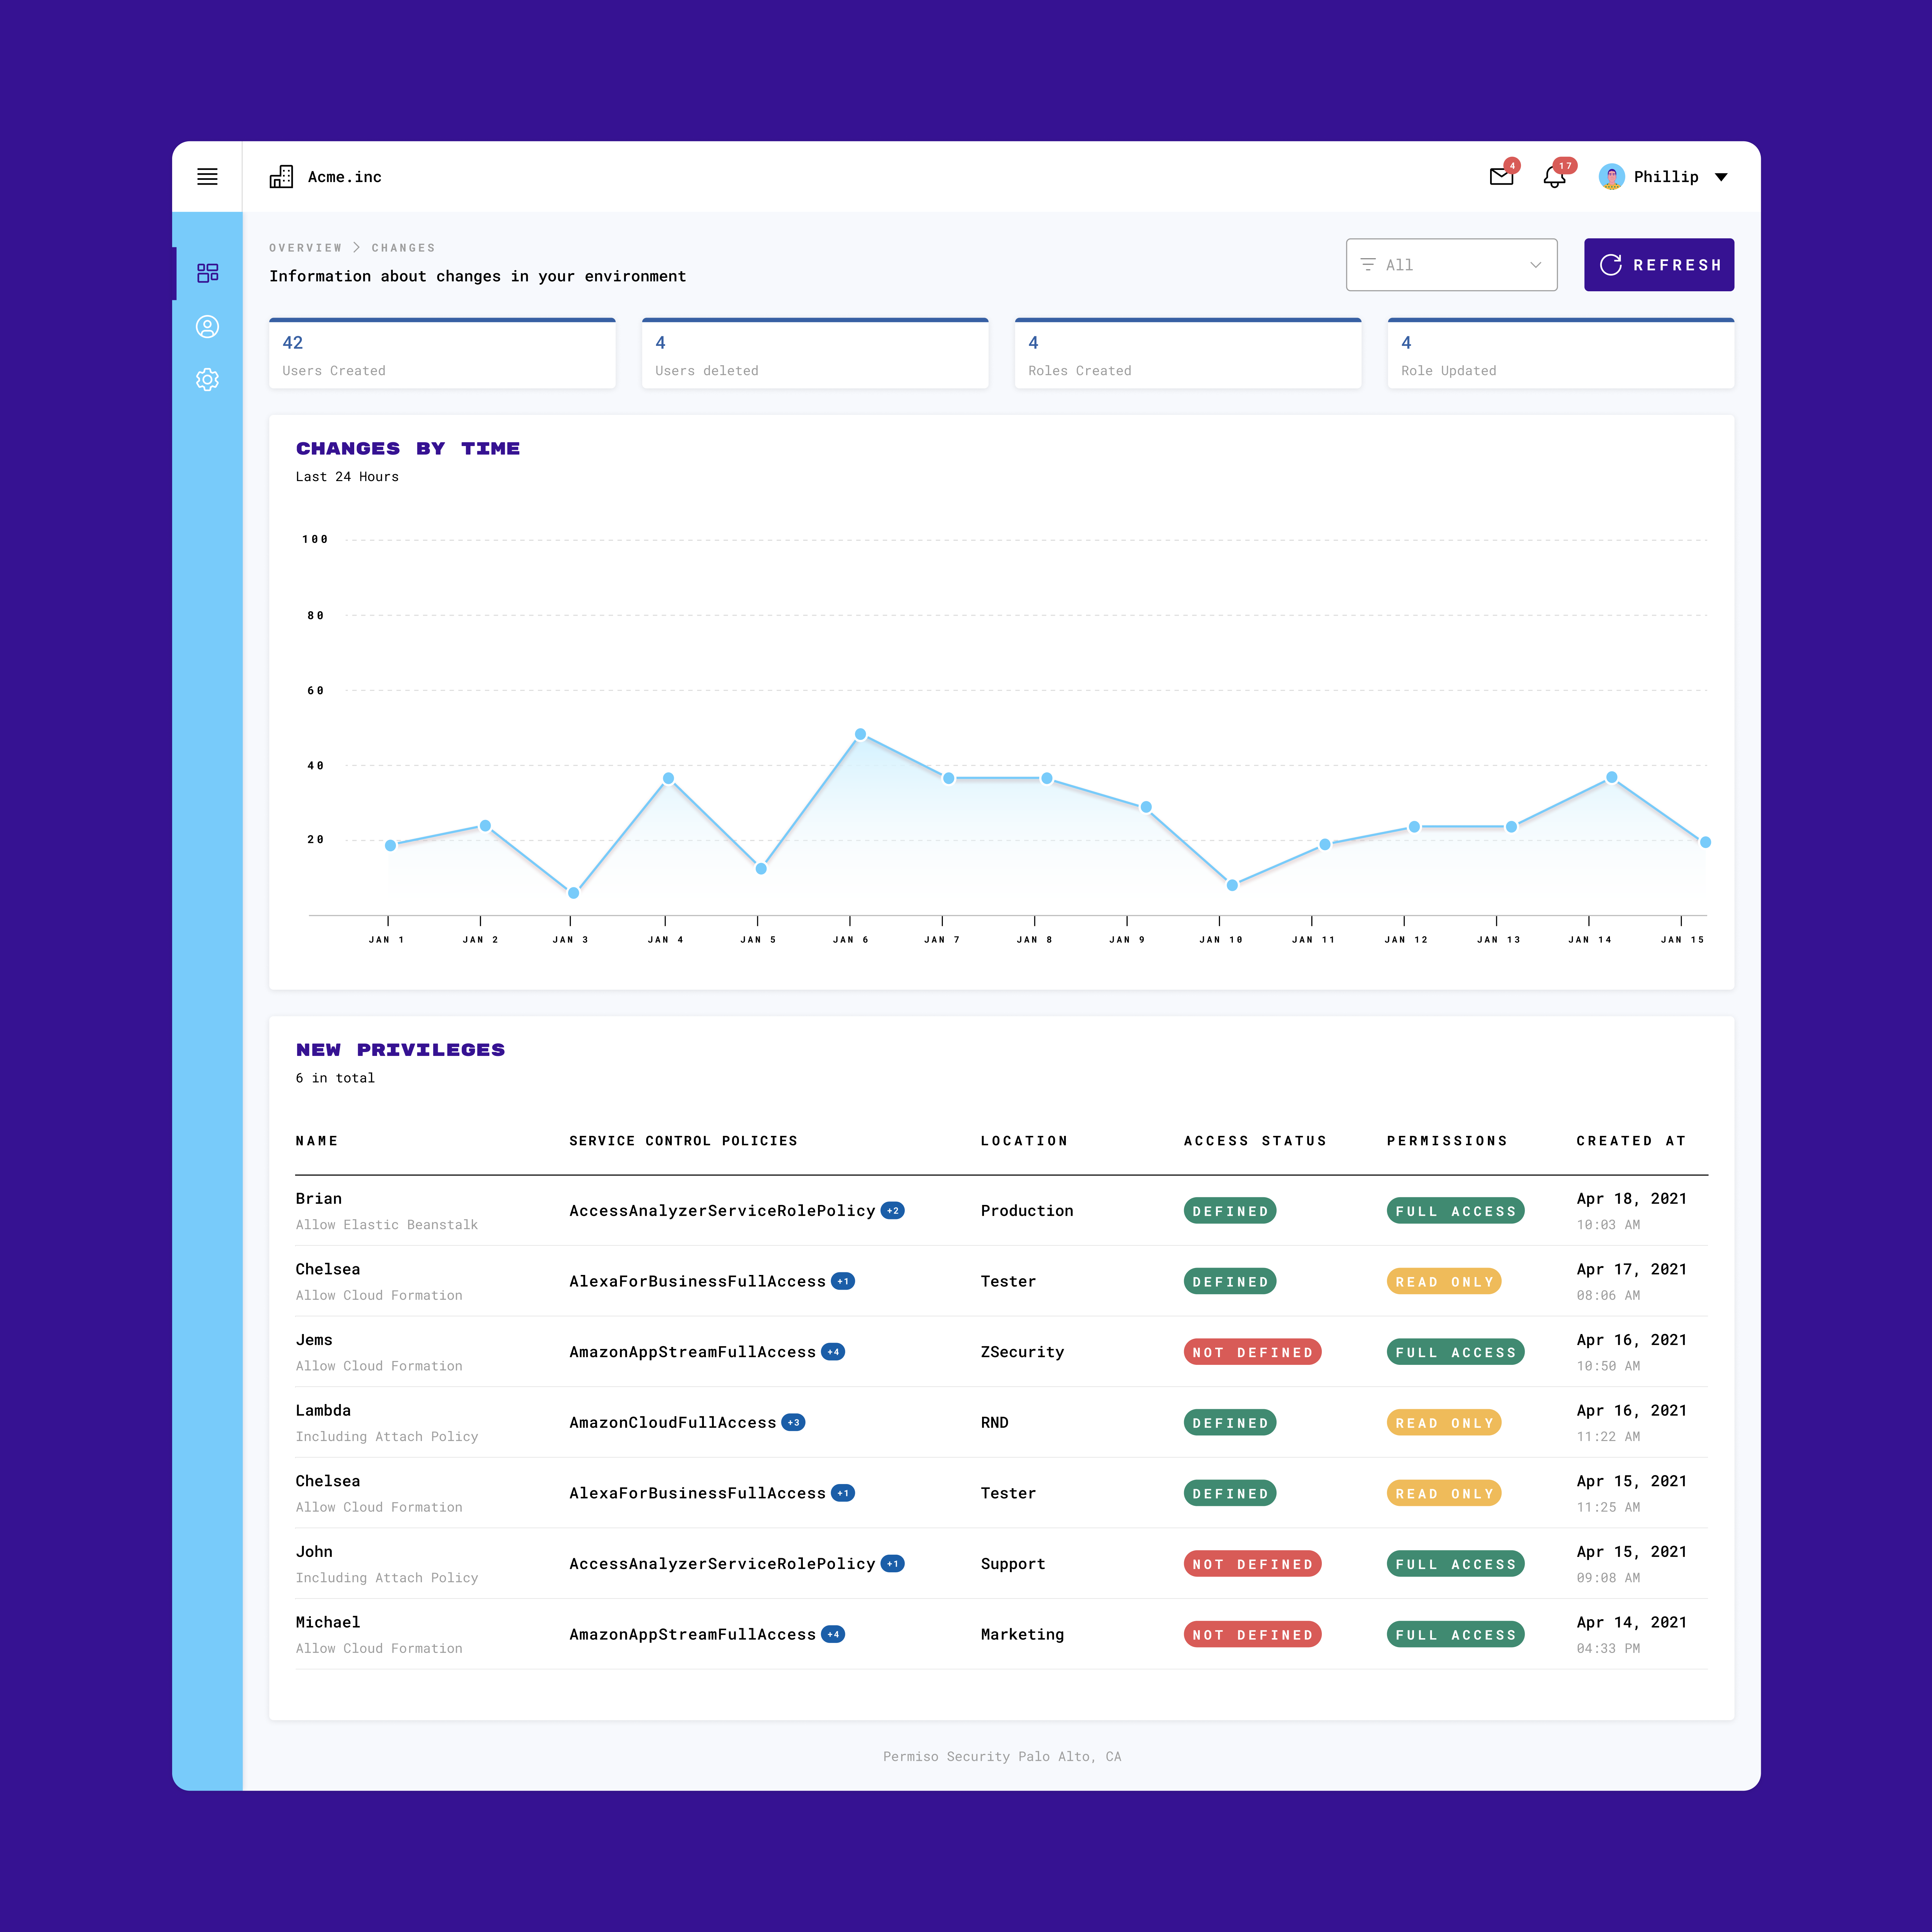The image size is (1932, 1932).
Task: Go to Overview in the breadcrumb
Action: [x=305, y=248]
